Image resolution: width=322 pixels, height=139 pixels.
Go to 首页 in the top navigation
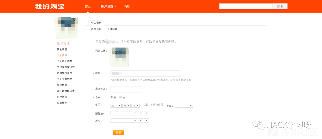88,6
